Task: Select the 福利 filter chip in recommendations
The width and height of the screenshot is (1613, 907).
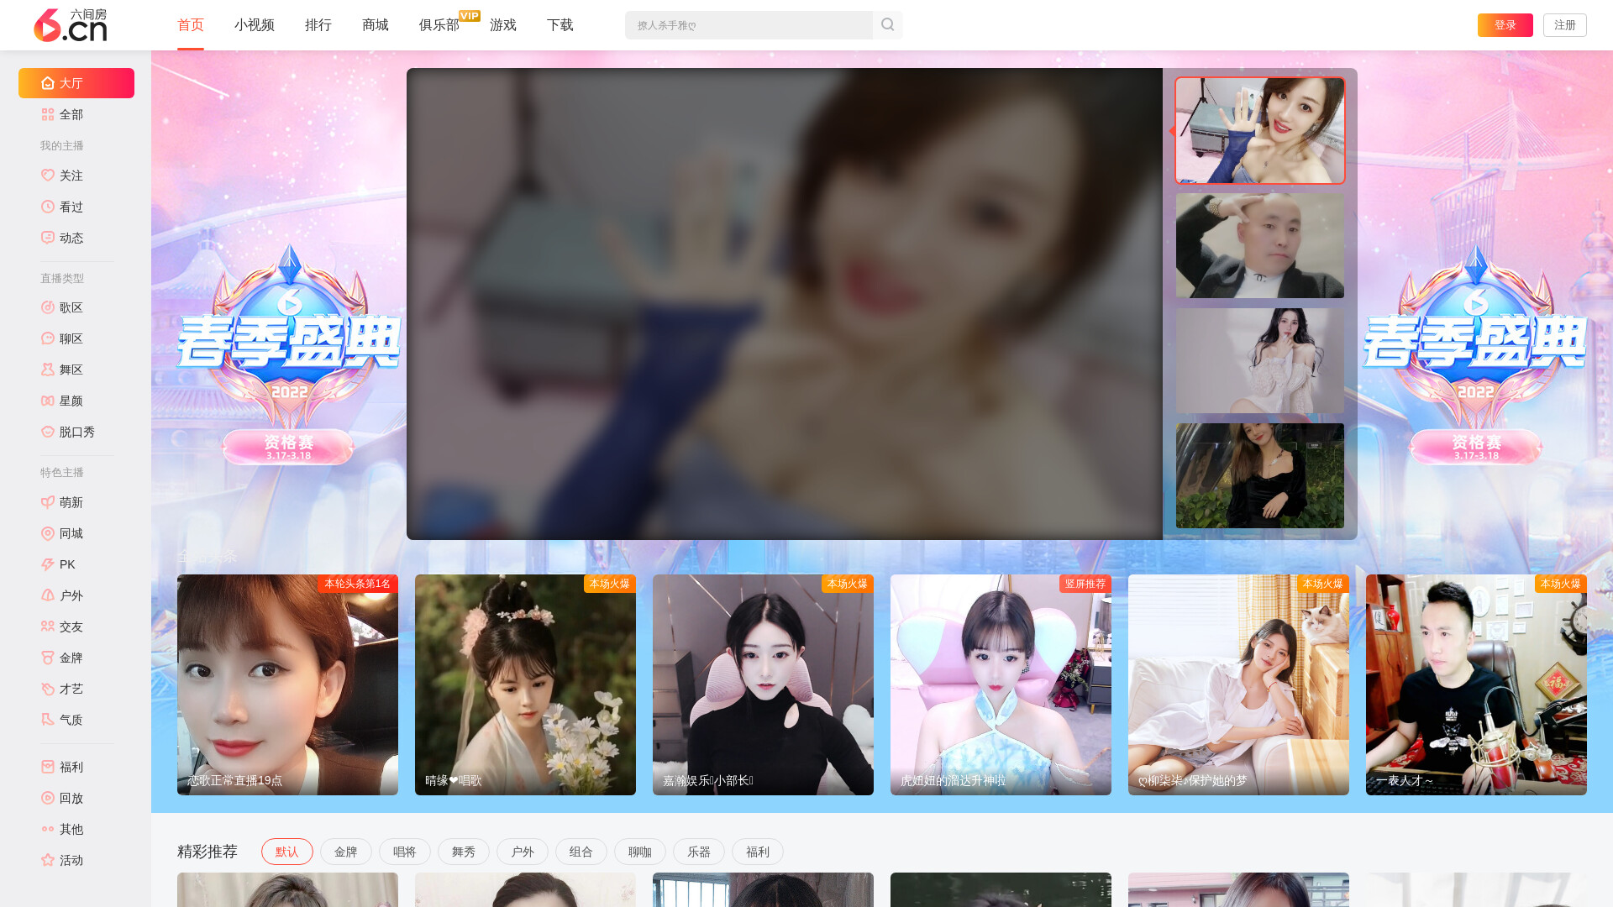Action: coord(758,852)
